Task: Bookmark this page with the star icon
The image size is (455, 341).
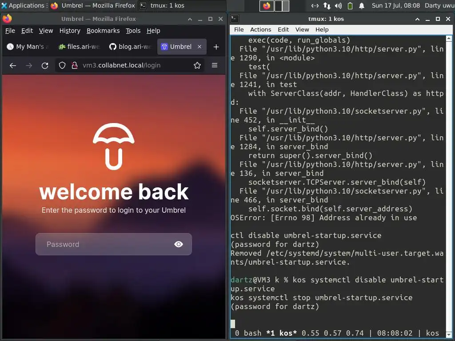Action: 197,65
